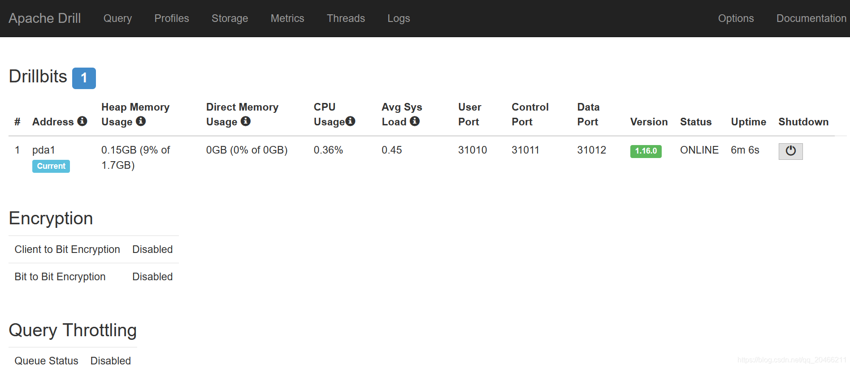The height and width of the screenshot is (368, 850).
Task: Open the Query menu item
Action: pyautogui.click(x=117, y=18)
